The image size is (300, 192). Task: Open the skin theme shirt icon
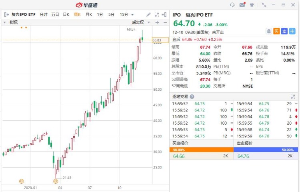[252, 5]
